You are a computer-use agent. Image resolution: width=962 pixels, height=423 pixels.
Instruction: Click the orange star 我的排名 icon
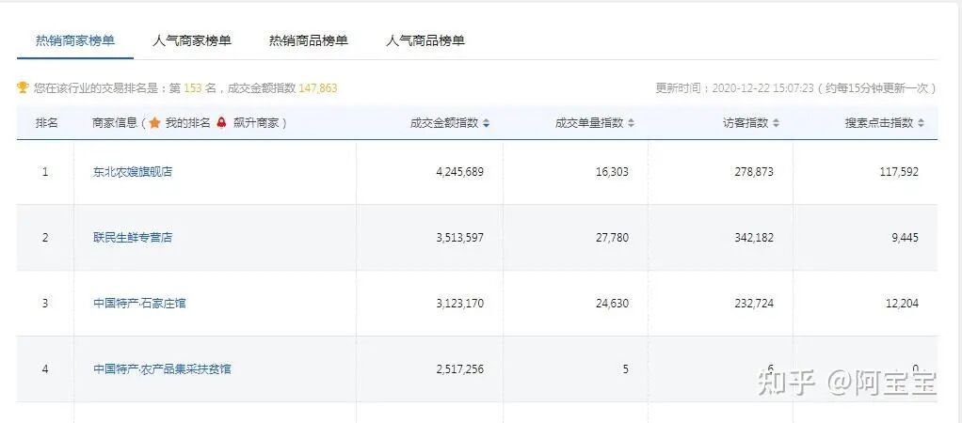coord(154,122)
